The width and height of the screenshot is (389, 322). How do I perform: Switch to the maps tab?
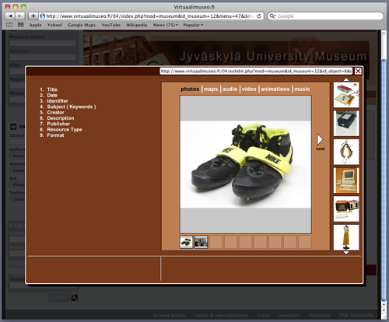click(x=211, y=89)
